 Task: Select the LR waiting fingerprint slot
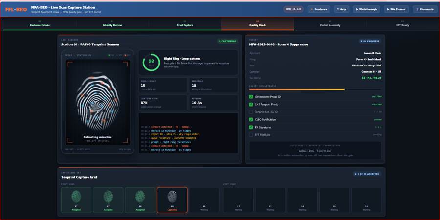pos(334,200)
